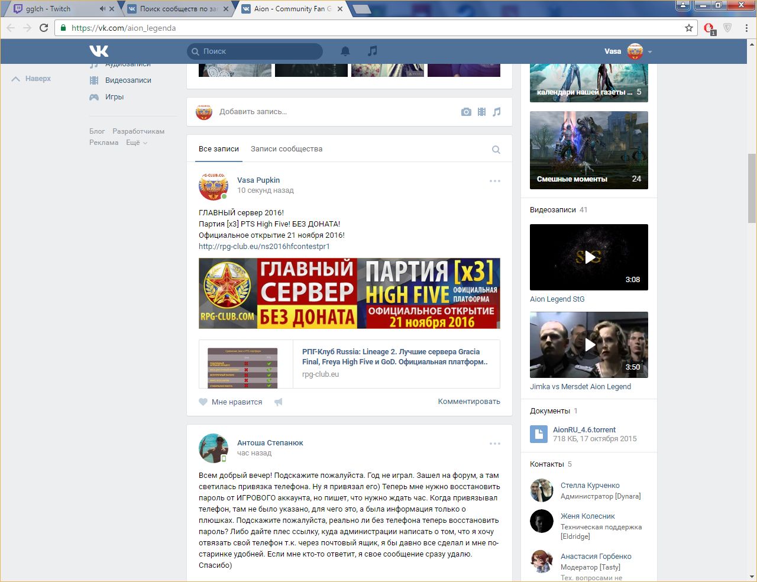Close Aion Community Fan tab

340,9
